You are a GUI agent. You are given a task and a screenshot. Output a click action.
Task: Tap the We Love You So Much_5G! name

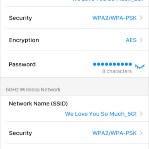tap(101, 114)
